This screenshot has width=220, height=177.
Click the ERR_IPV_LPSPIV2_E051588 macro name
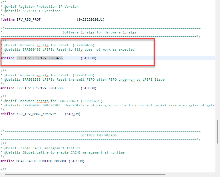(x=39, y=88)
